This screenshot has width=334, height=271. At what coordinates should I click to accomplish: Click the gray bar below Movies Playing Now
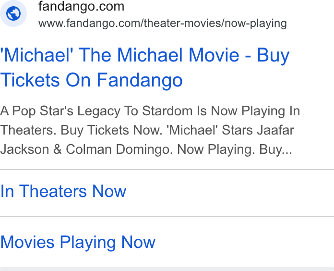pos(167,269)
